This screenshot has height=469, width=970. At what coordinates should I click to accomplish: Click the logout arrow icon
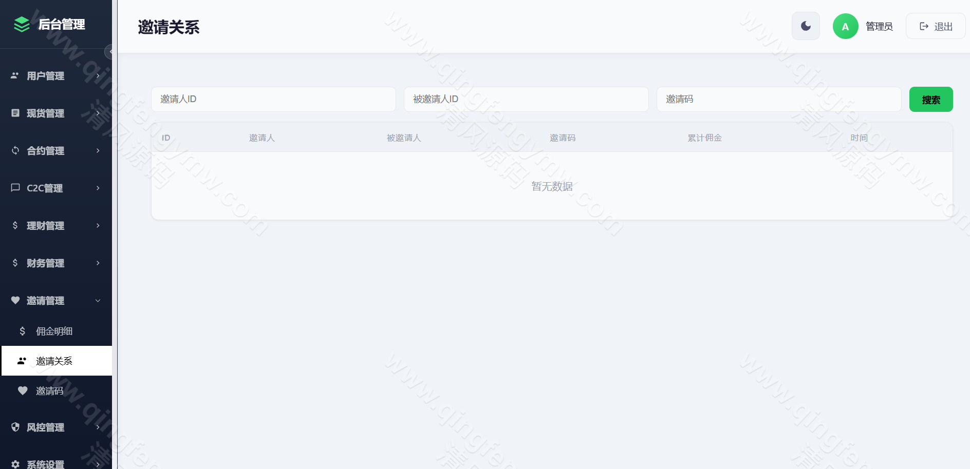coord(924,26)
